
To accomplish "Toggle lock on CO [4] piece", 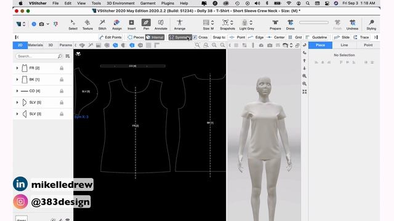I will click(62, 91).
